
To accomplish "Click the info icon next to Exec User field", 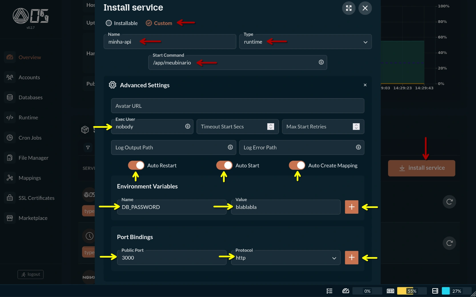I will tap(188, 126).
